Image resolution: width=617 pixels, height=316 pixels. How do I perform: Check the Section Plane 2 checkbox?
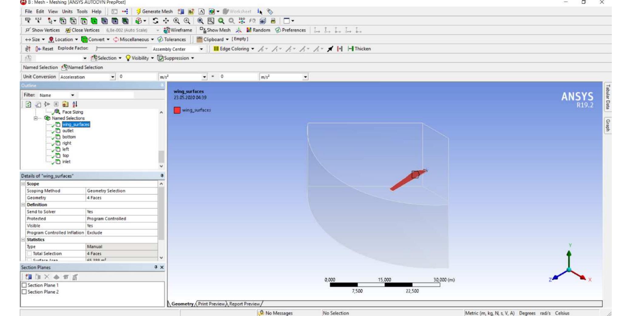24,292
